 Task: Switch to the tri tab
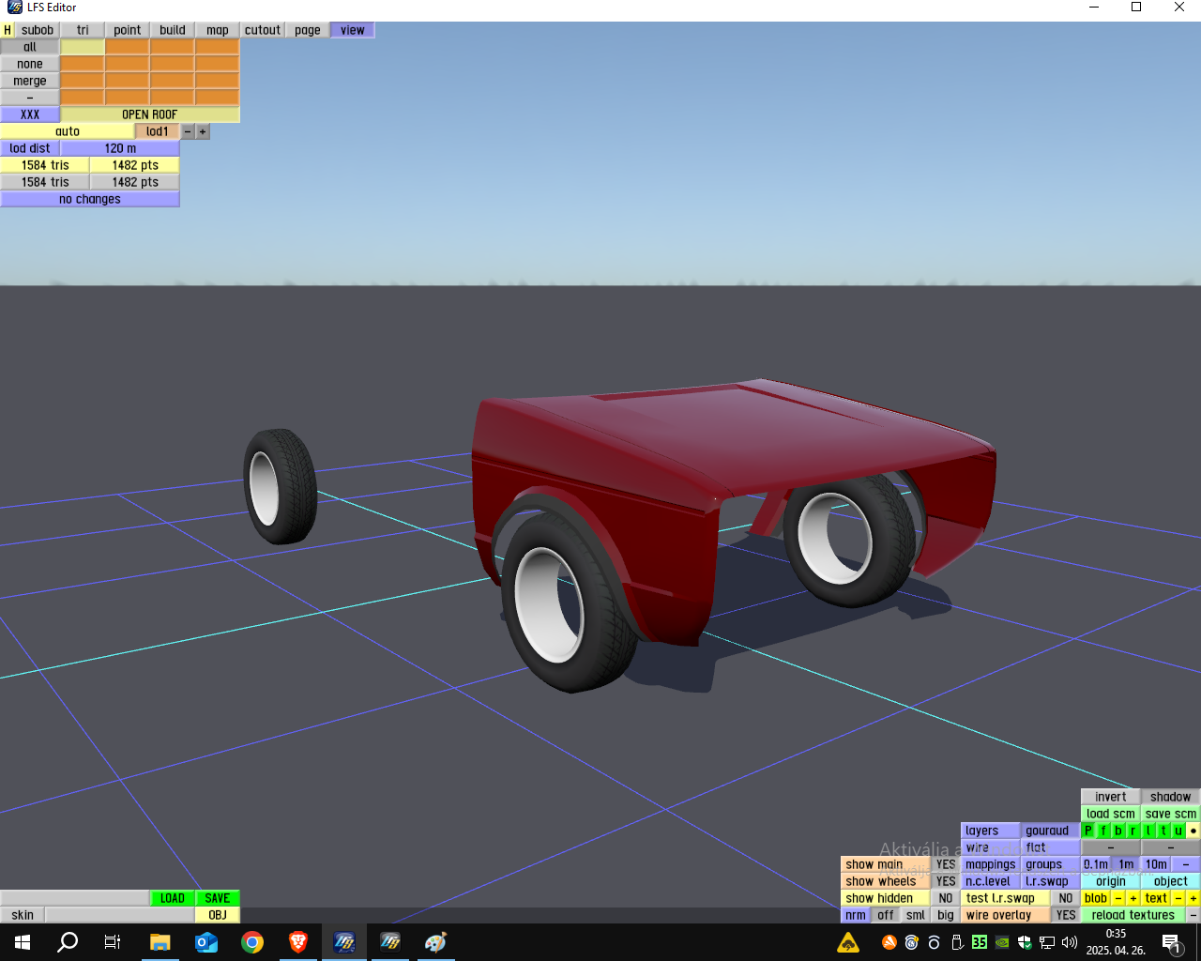[x=83, y=30]
